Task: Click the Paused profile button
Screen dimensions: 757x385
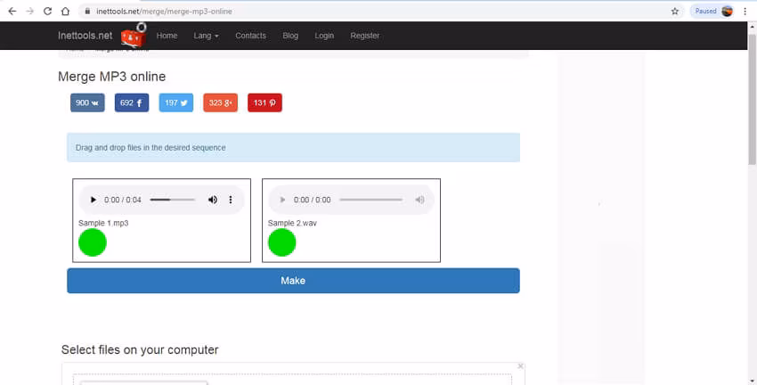Action: (x=713, y=11)
